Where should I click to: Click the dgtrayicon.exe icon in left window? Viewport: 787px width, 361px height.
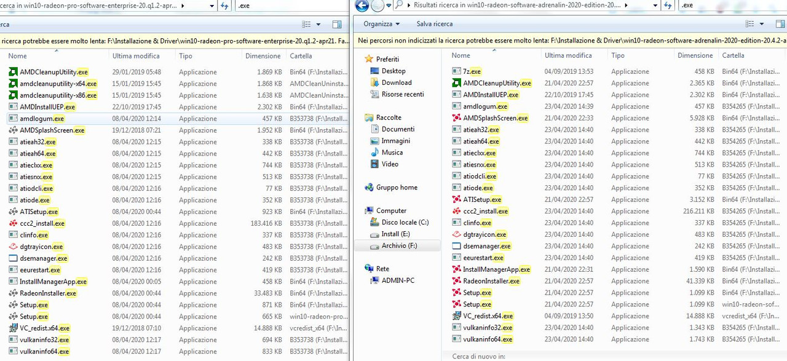14,247
